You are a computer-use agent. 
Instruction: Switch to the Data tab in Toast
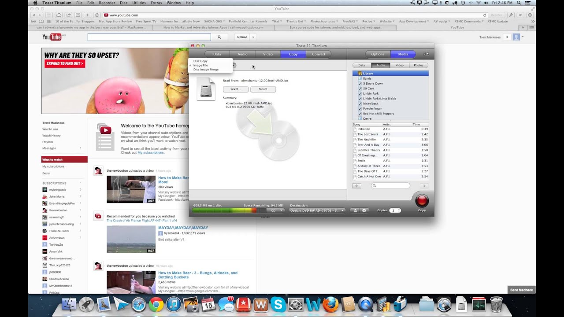[x=217, y=54]
